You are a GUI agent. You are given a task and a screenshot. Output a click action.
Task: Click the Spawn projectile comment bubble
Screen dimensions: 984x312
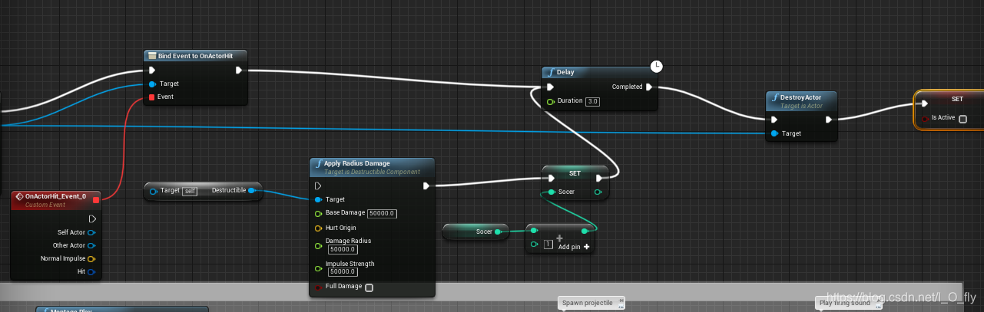pyautogui.click(x=591, y=303)
